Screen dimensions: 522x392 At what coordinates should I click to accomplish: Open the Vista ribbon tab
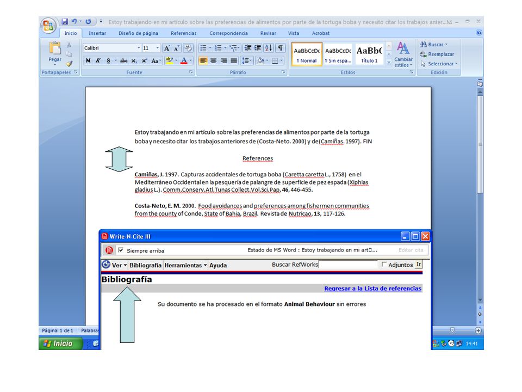293,33
